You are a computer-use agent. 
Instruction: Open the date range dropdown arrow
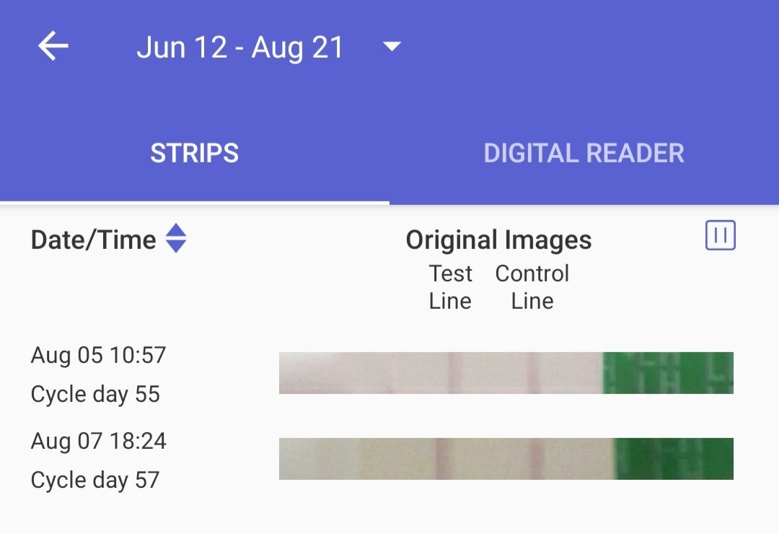tap(392, 47)
